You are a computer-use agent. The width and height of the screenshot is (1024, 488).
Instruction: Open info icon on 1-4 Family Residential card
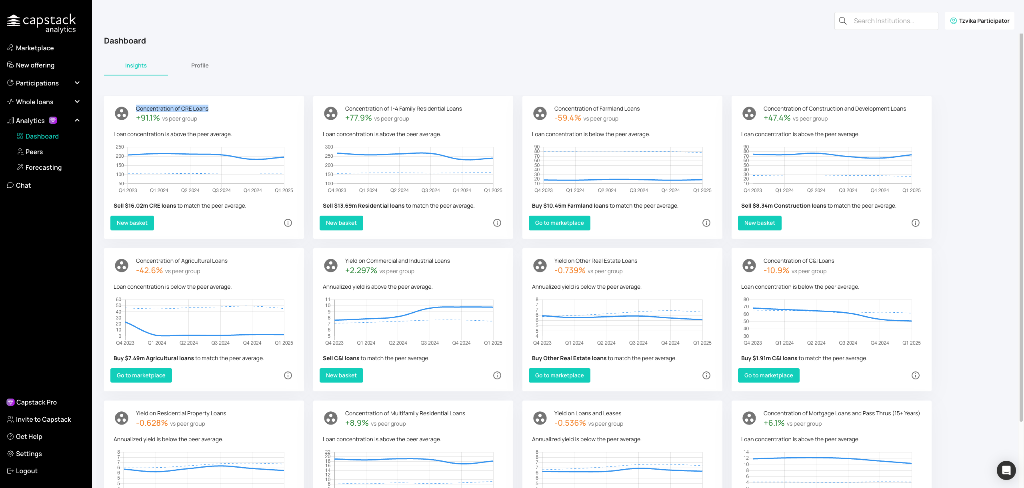[497, 223]
